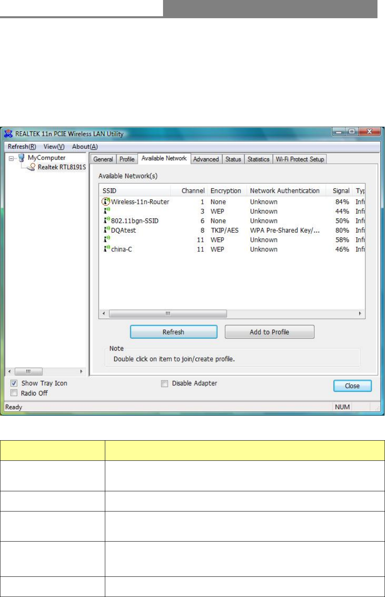Enable the Radio Off checkbox
The height and width of the screenshot is (597, 385).
tap(14, 393)
